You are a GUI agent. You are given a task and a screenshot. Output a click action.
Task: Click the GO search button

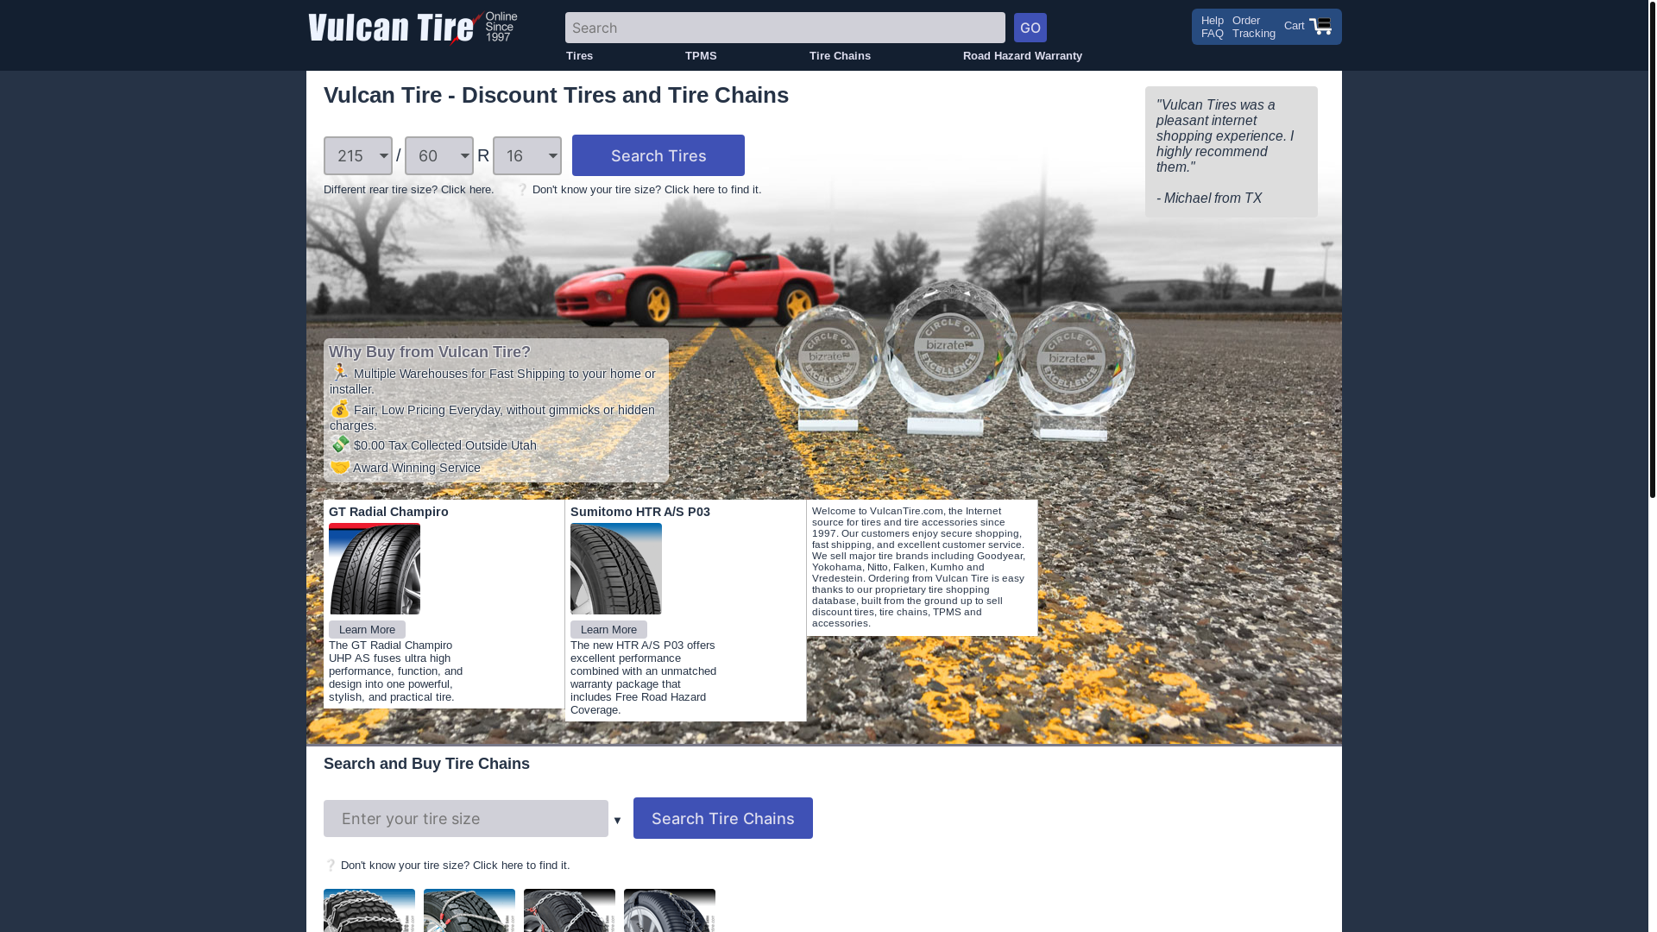1030,28
